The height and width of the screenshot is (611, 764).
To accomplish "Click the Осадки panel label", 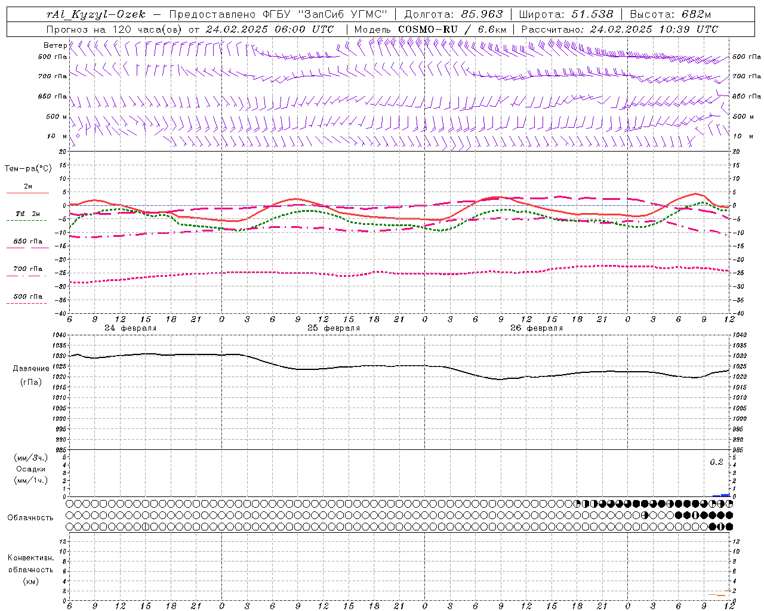I will (31, 469).
